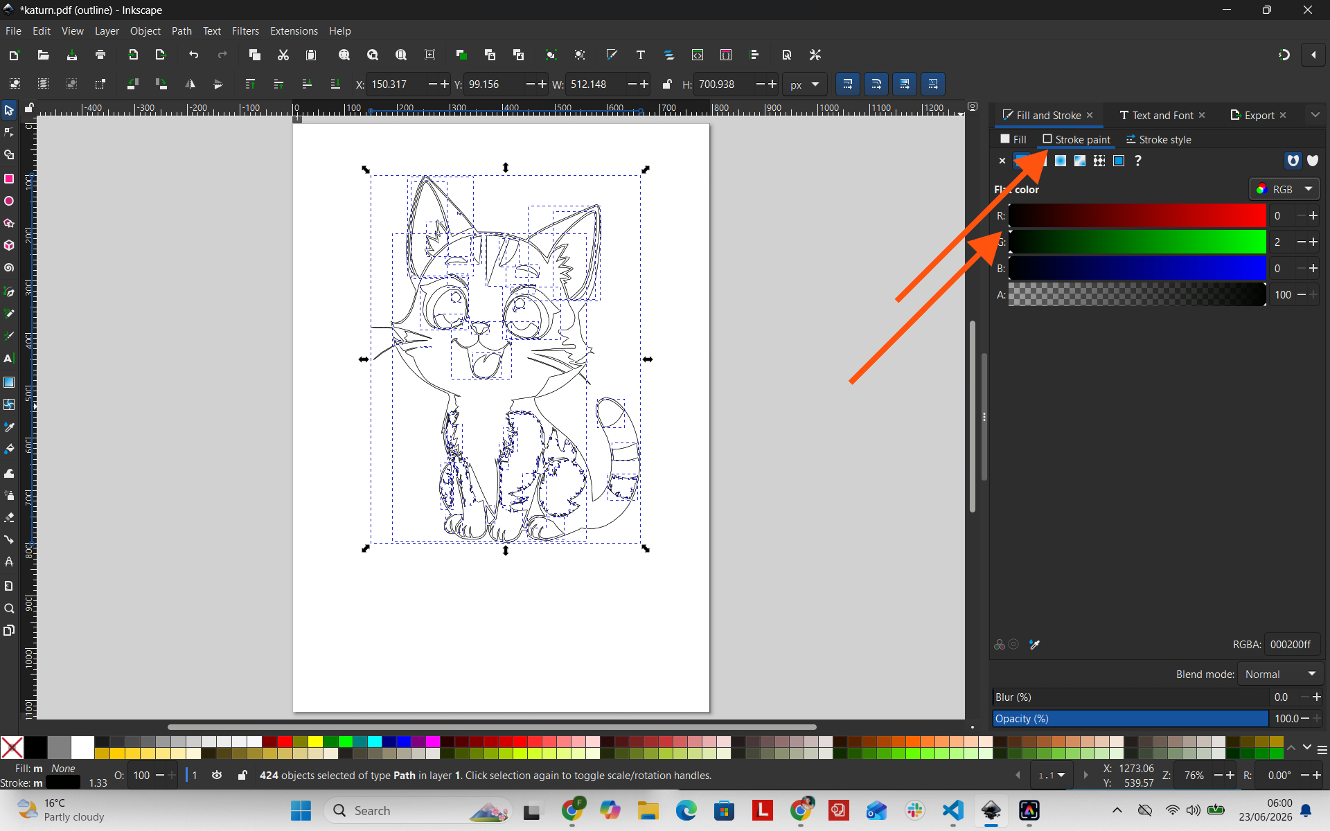The image size is (1330, 831).
Task: Open the Filters menu
Action: pos(245,30)
